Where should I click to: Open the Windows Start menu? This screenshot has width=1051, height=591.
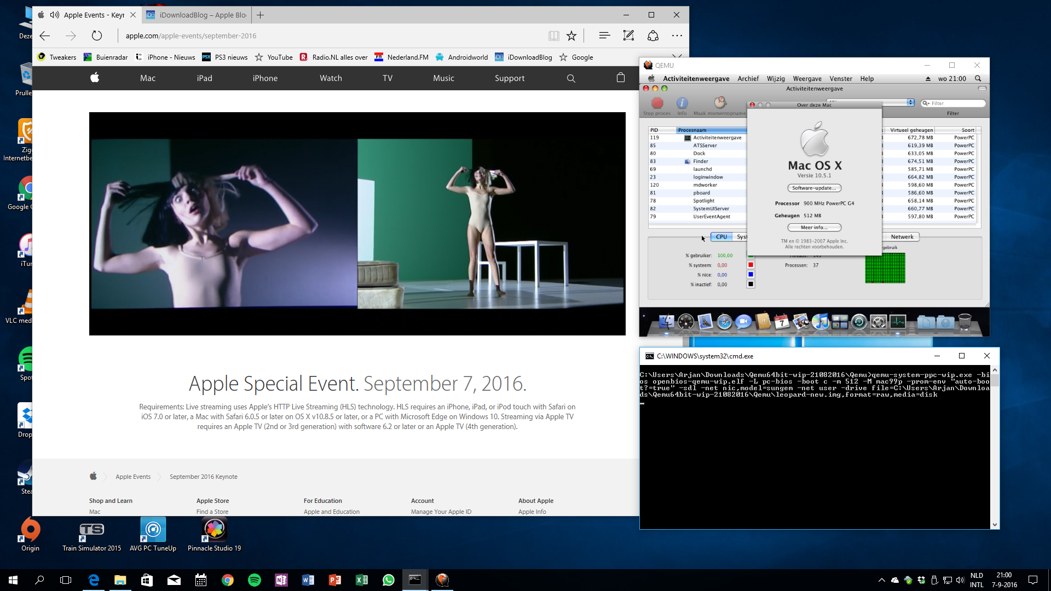[x=13, y=580]
